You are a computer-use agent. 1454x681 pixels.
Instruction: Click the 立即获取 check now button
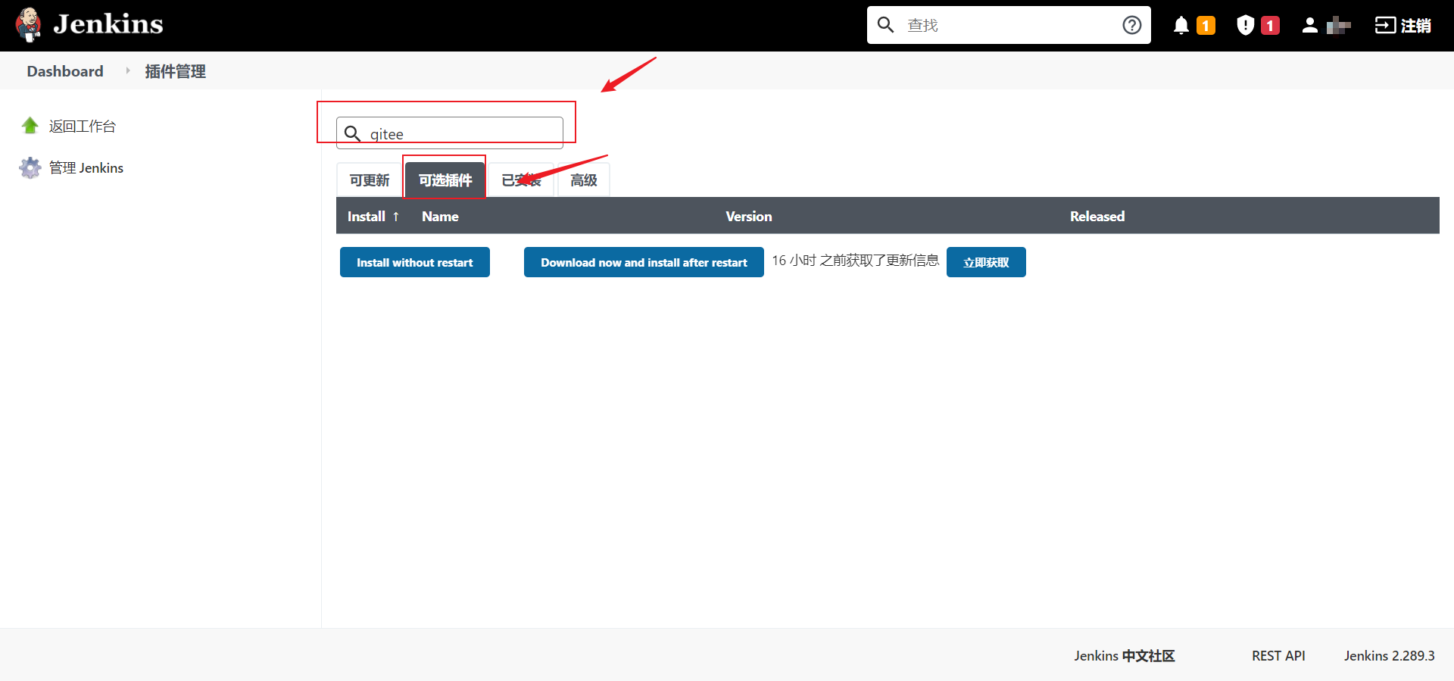point(985,263)
